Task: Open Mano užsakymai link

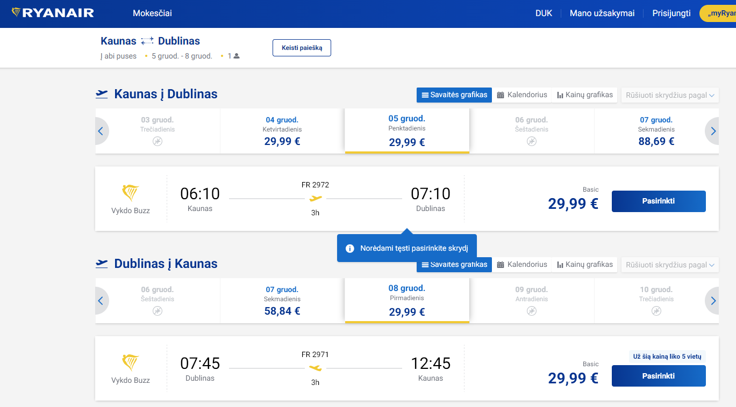Action: coord(602,13)
